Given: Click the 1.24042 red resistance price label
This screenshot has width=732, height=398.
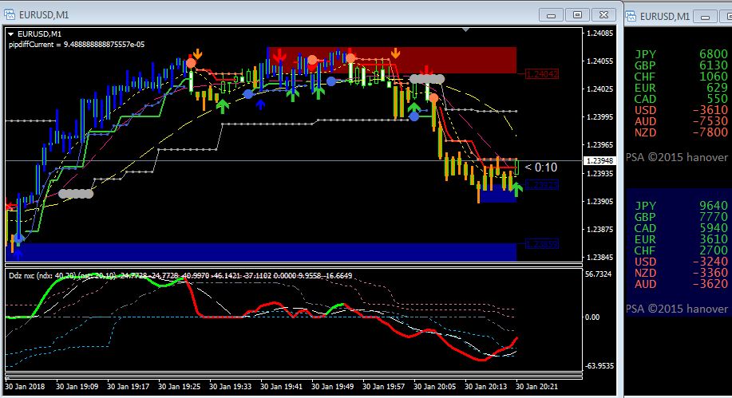Looking at the screenshot, I should (541, 73).
